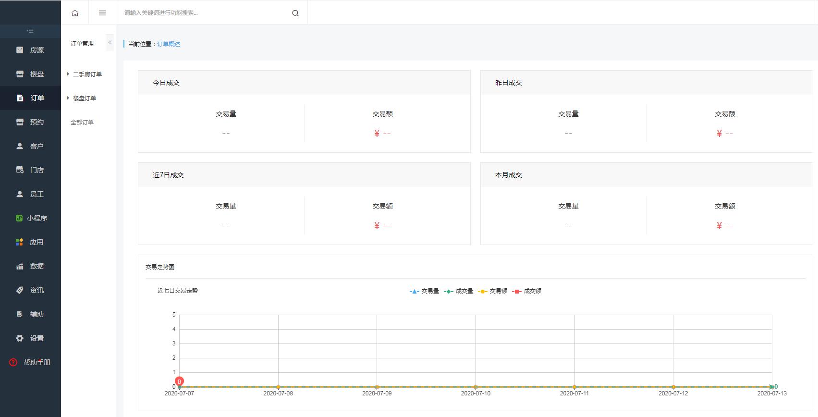Click the 2020-07-08 data point
Viewport: 818px width, 417px height.
click(278, 387)
